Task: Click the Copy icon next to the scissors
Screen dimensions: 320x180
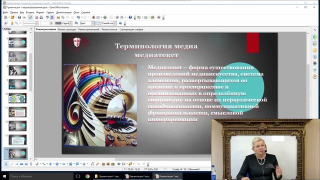Action: point(63,17)
